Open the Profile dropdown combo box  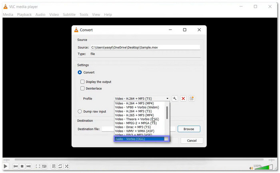(x=142, y=98)
